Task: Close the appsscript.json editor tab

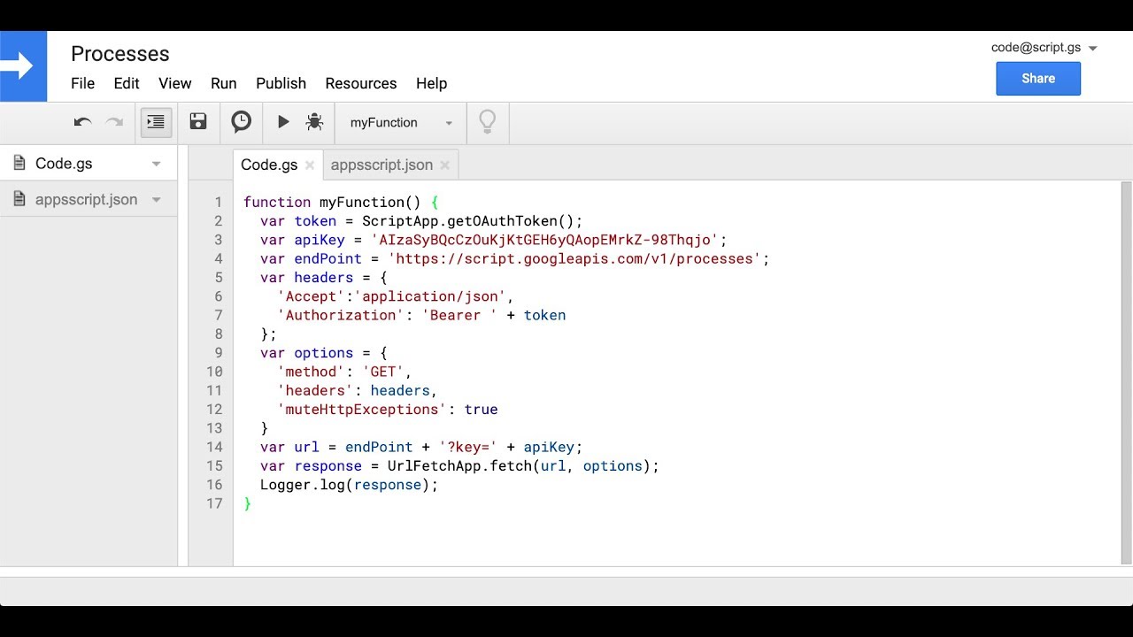Action: (x=444, y=165)
